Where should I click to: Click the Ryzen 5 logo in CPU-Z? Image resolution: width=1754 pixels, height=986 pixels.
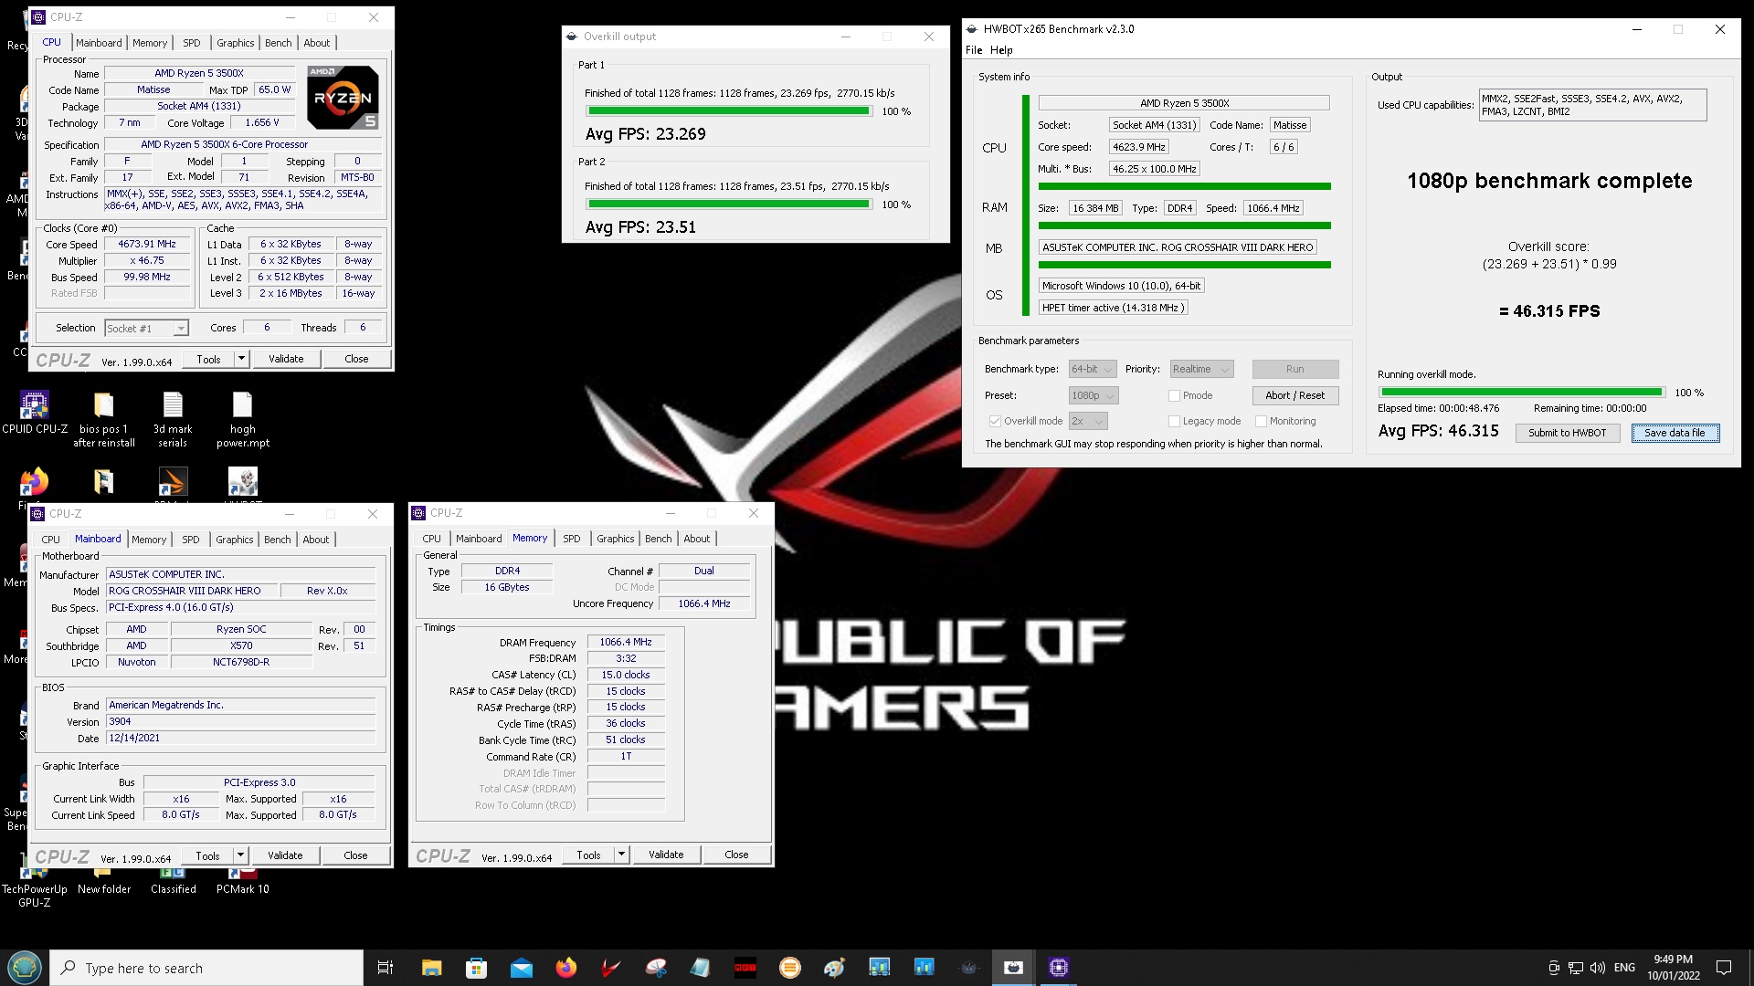click(343, 97)
